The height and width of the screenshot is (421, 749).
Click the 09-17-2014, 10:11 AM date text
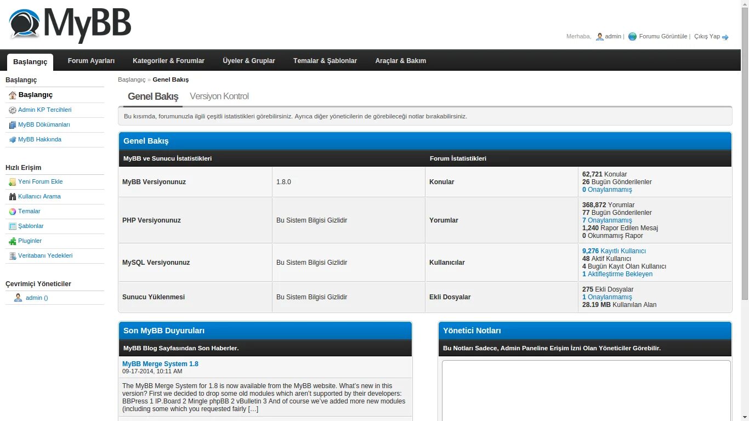pos(152,372)
